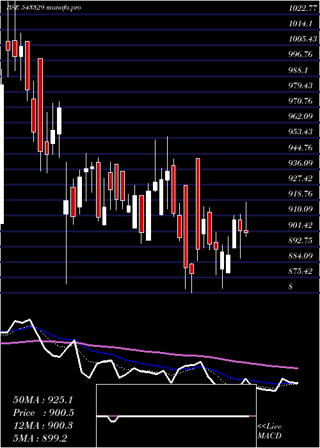
Task: Click the 970.76 price axis label
Action: point(301,101)
